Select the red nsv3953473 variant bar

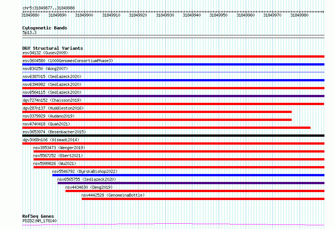[x=179, y=151]
